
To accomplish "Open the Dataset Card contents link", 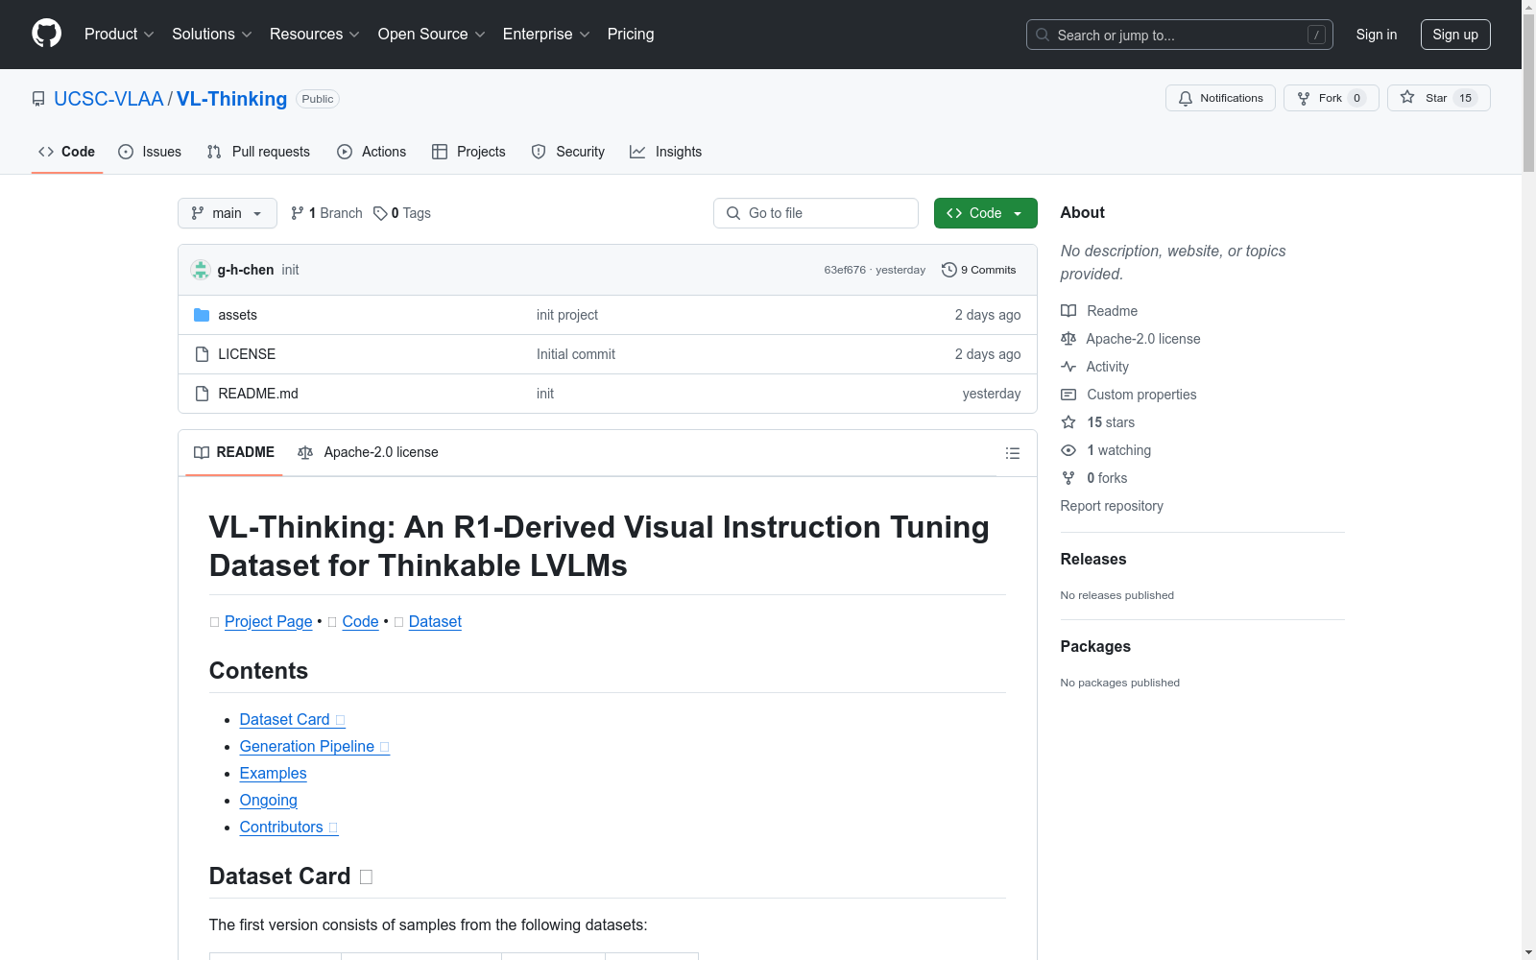I will click(x=292, y=719).
